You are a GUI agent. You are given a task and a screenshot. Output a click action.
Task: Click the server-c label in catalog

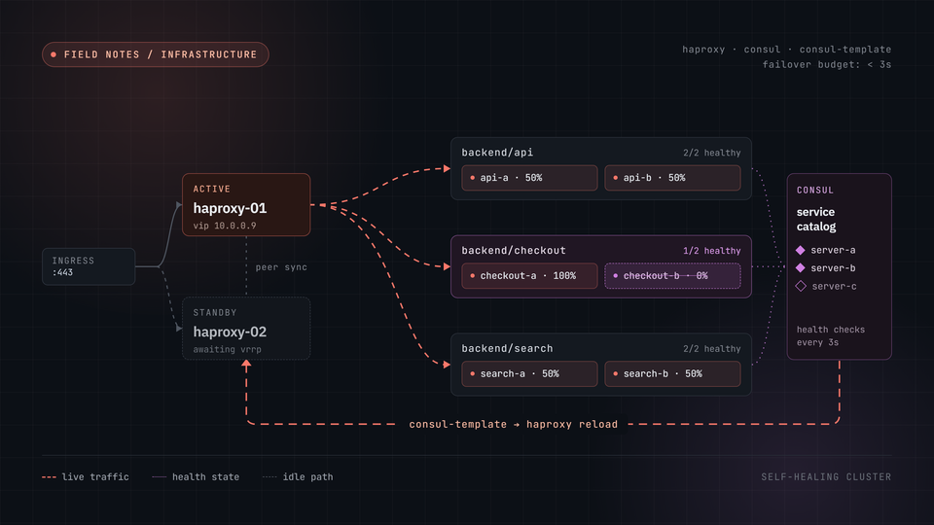[834, 286]
